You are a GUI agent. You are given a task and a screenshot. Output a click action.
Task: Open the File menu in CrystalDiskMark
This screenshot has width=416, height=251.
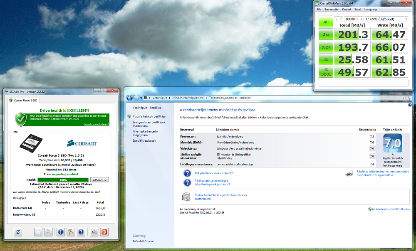[x=319, y=10]
